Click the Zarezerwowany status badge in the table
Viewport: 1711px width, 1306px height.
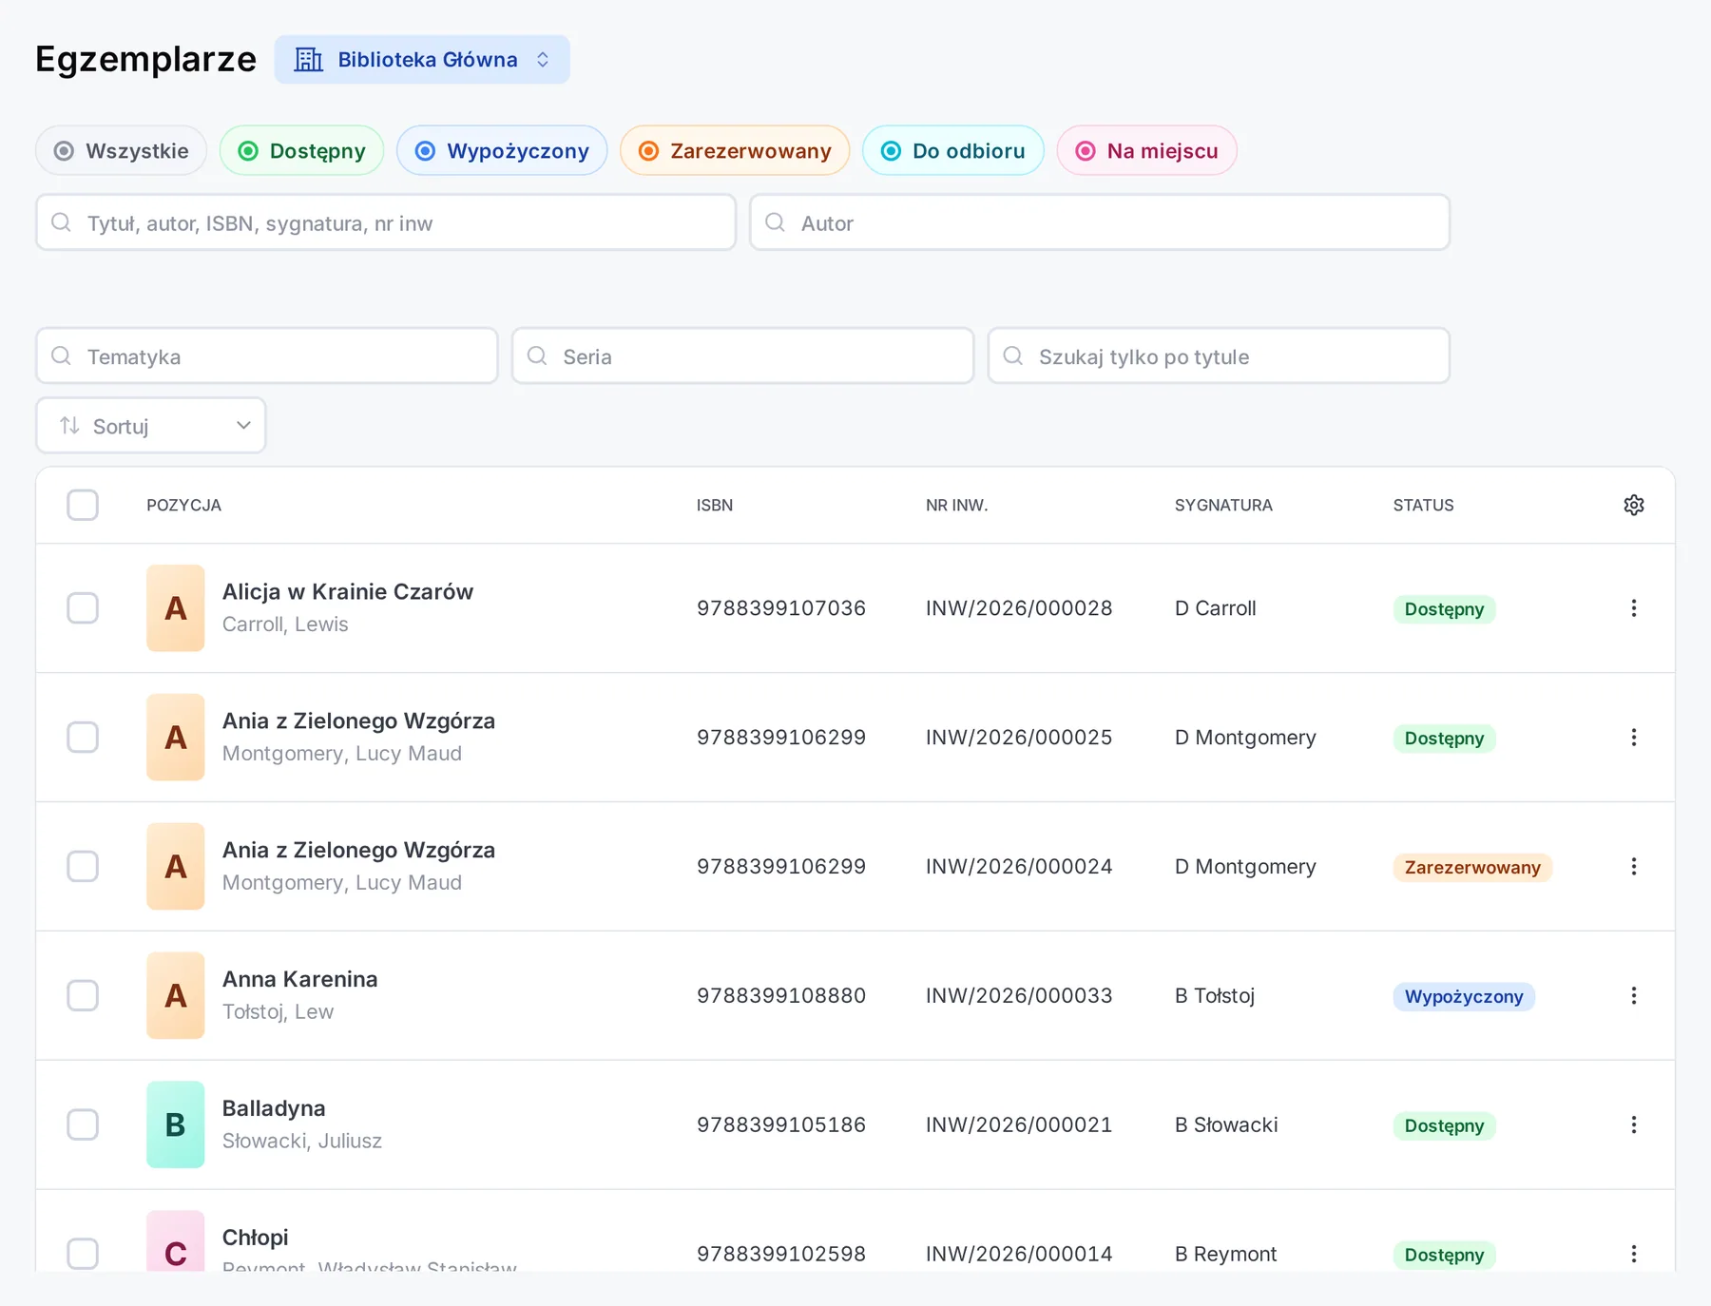(1472, 867)
